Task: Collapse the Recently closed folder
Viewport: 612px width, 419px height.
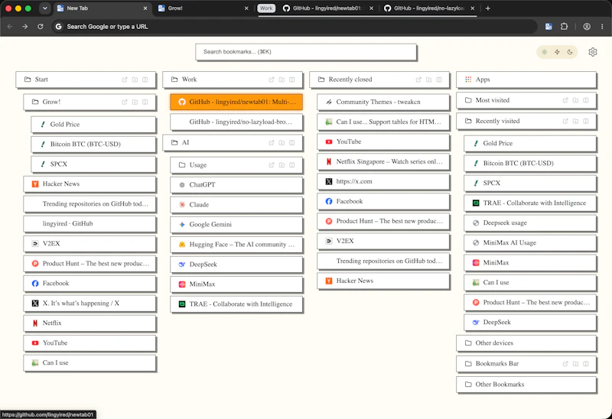Action: pyautogui.click(x=379, y=80)
